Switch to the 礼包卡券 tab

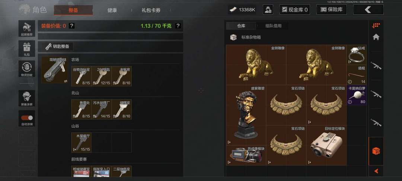(151, 10)
